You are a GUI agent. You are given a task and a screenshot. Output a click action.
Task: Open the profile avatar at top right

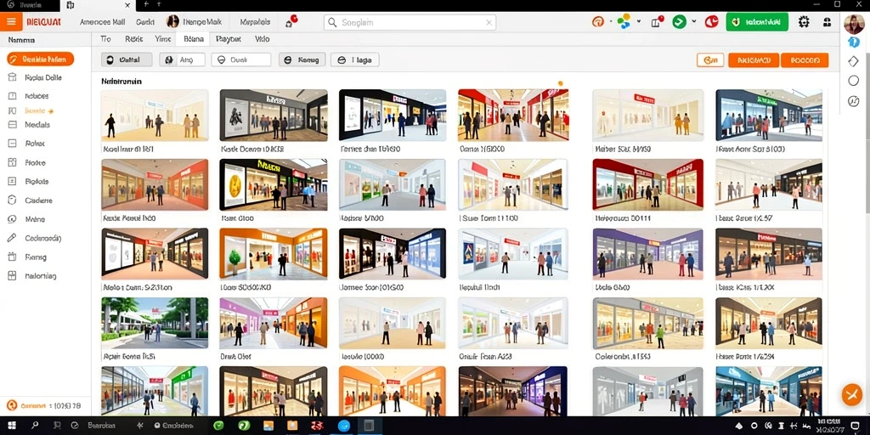coord(853,24)
